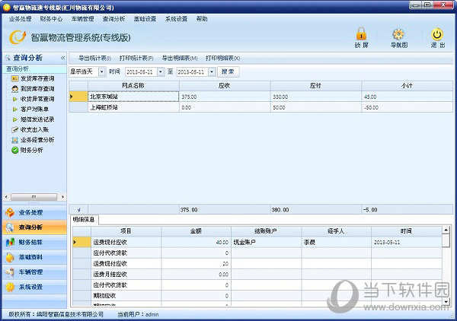Click the 375.00 cell in 北京东城站 row
Screen dimensions: 457x321
pos(225,97)
